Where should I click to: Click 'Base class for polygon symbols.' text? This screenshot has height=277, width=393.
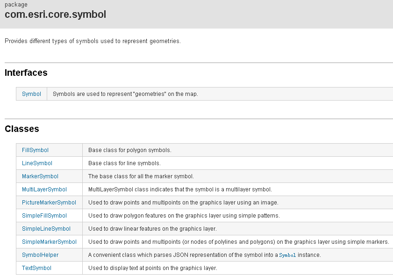[x=130, y=150]
